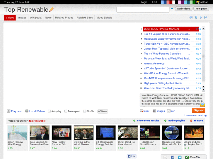Select the dark red color swatch
213x159 pixels.
coord(171,2)
